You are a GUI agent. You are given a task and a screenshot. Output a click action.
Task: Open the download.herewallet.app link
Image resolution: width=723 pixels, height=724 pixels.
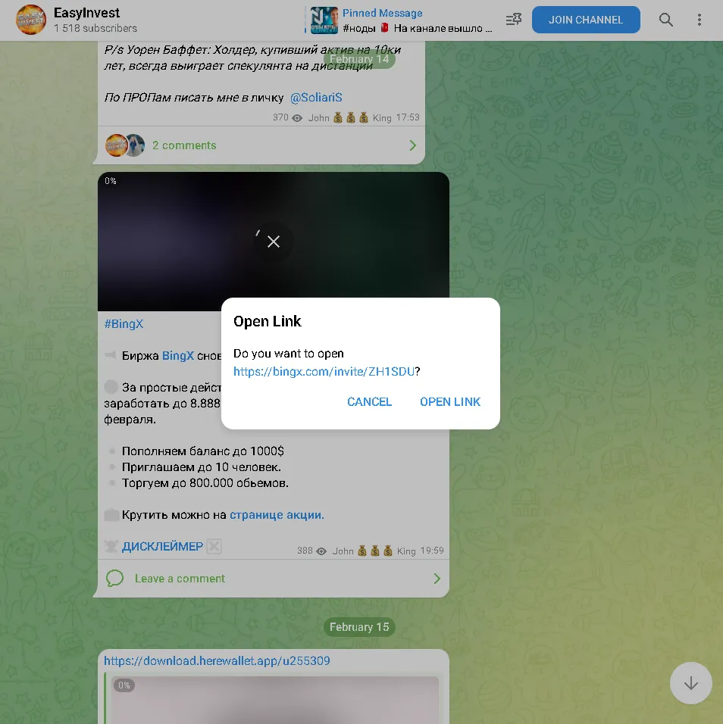point(217,661)
